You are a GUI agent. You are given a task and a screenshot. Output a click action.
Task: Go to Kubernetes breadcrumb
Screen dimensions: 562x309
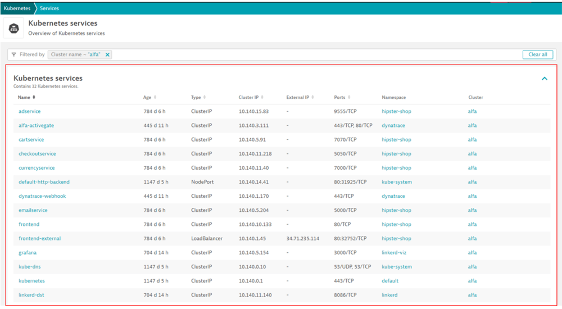pos(17,8)
